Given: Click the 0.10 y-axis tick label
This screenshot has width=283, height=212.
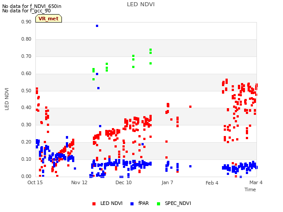Looking at the screenshot, I should [x=26, y=159].
